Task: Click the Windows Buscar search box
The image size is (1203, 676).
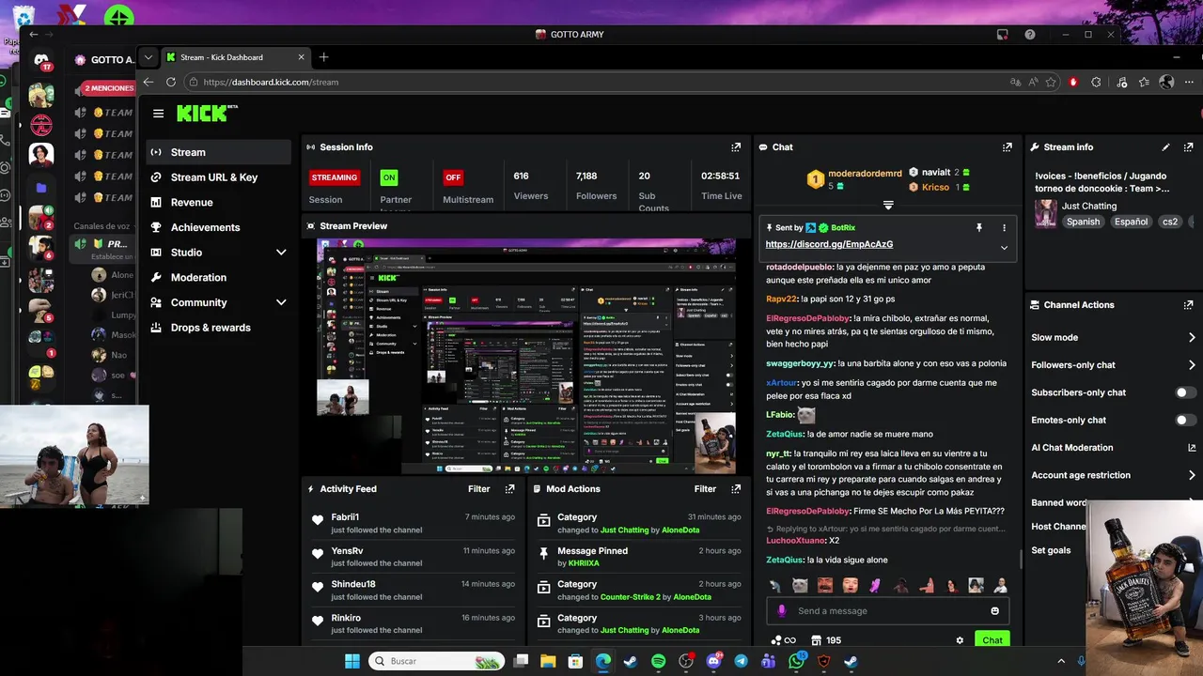Action: [437, 661]
